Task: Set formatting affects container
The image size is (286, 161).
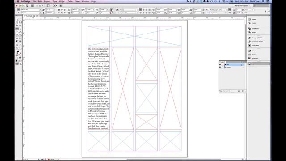Action: tap(18, 58)
